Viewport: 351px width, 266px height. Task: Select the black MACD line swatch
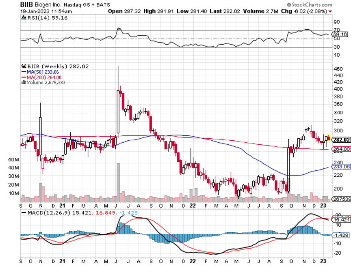pyautogui.click(x=24, y=212)
